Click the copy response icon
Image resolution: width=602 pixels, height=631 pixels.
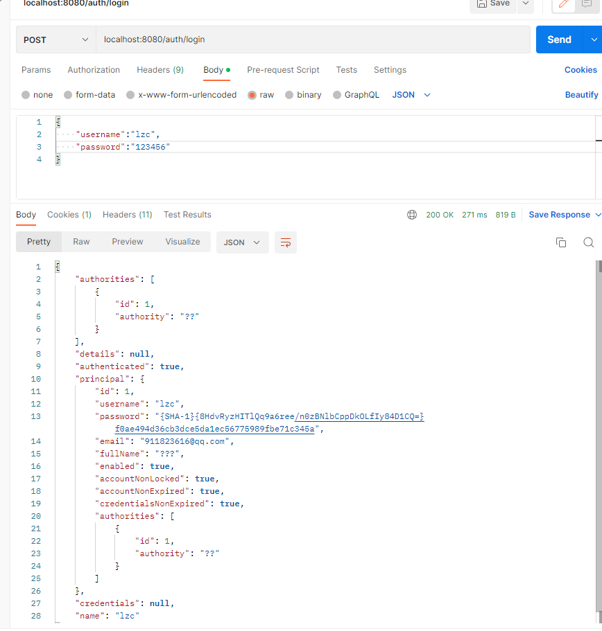tap(561, 242)
